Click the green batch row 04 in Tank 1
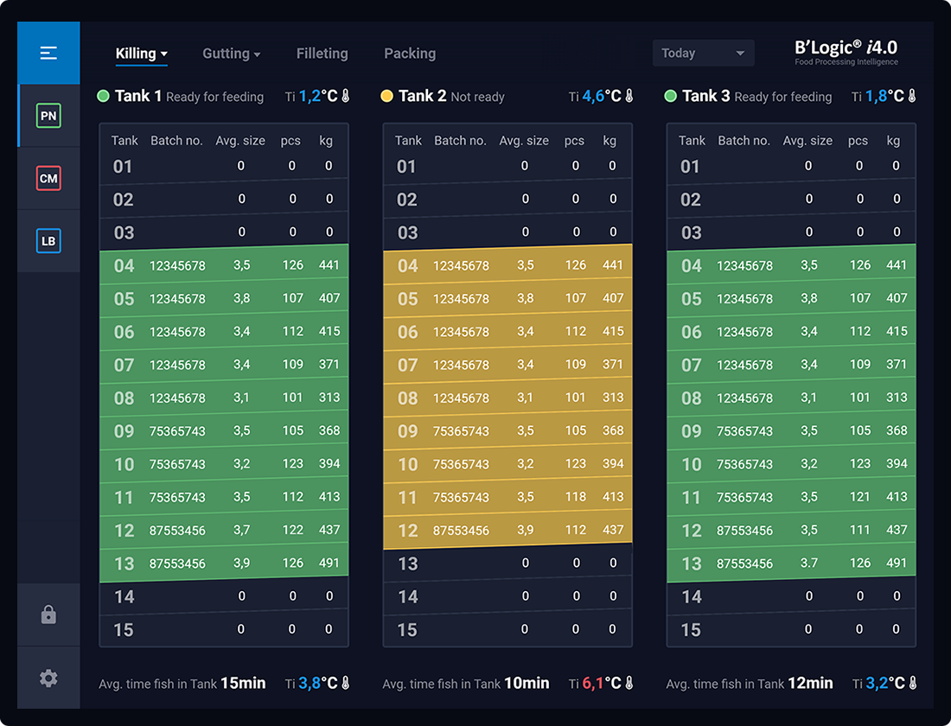 pyautogui.click(x=224, y=265)
